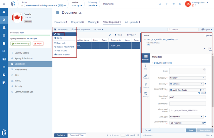This screenshot has width=214, height=138.
Task: Expand the Category dropdown
Action: 187,78
